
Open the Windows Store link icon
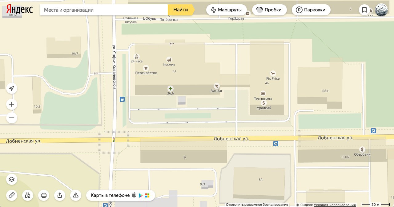click(147, 195)
